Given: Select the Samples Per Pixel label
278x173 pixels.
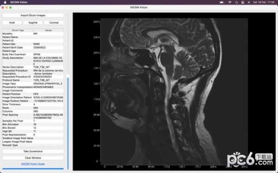Looking at the screenshot, I should coord(13,121).
